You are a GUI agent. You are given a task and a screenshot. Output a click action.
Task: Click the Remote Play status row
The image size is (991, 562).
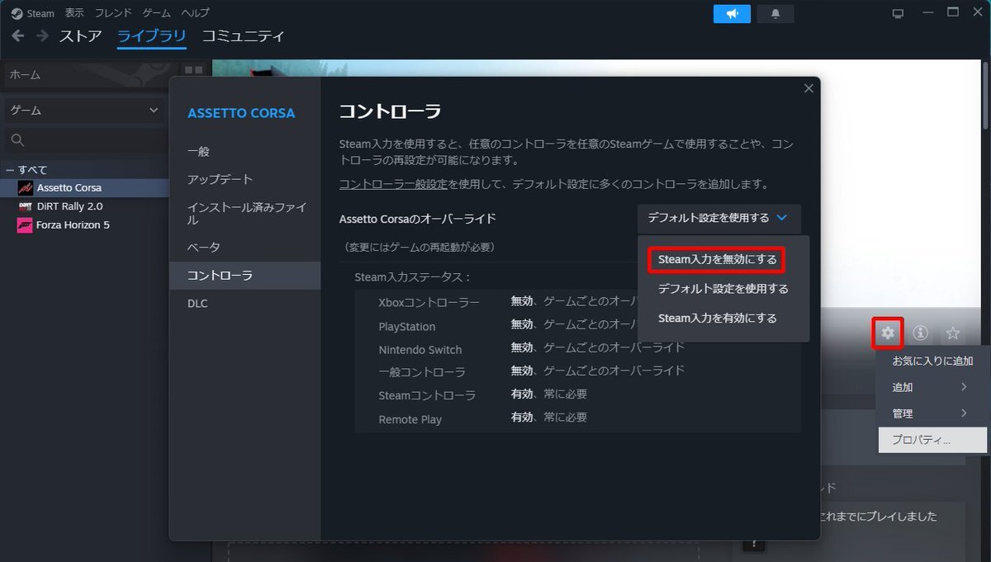[x=577, y=418]
